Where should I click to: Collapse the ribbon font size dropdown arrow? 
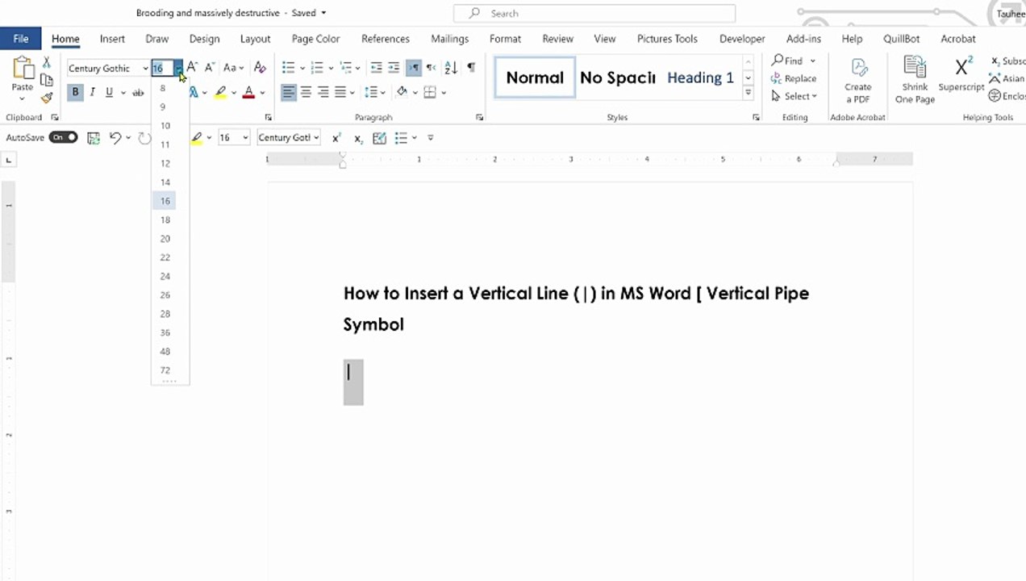coord(178,69)
